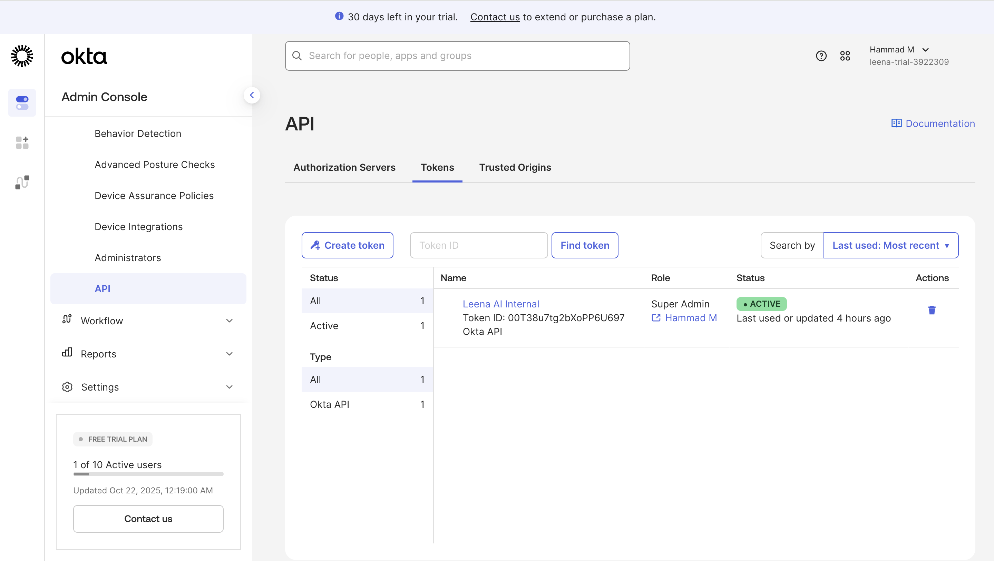
Task: Select the admin toggle icon in left rail
Action: tap(22, 102)
